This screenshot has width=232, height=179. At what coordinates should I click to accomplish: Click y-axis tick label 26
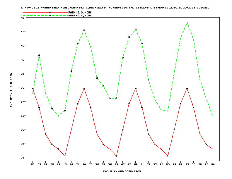pyautogui.click(x=23, y=158)
